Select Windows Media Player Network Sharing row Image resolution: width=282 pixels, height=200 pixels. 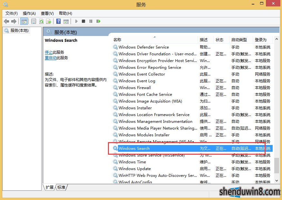192,128
